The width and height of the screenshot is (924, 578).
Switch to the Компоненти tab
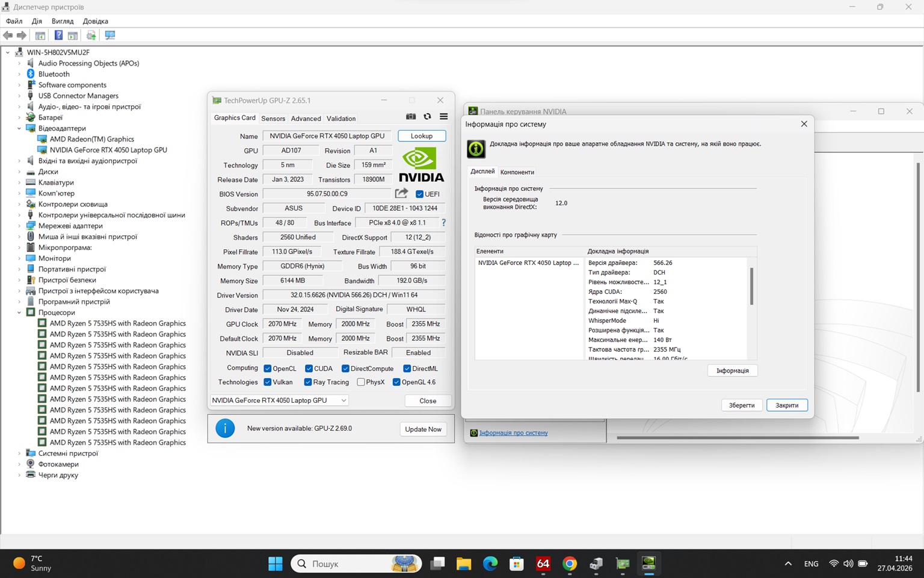point(517,172)
